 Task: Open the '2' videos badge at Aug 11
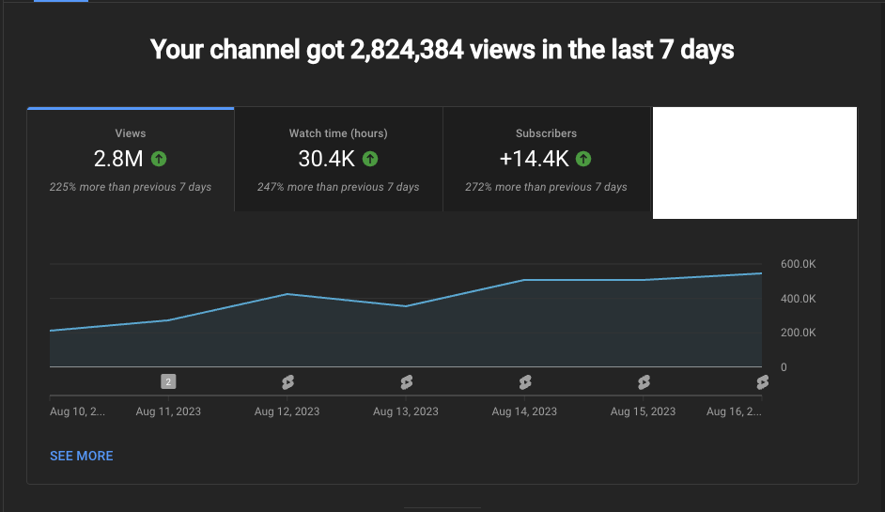pyautogui.click(x=168, y=381)
